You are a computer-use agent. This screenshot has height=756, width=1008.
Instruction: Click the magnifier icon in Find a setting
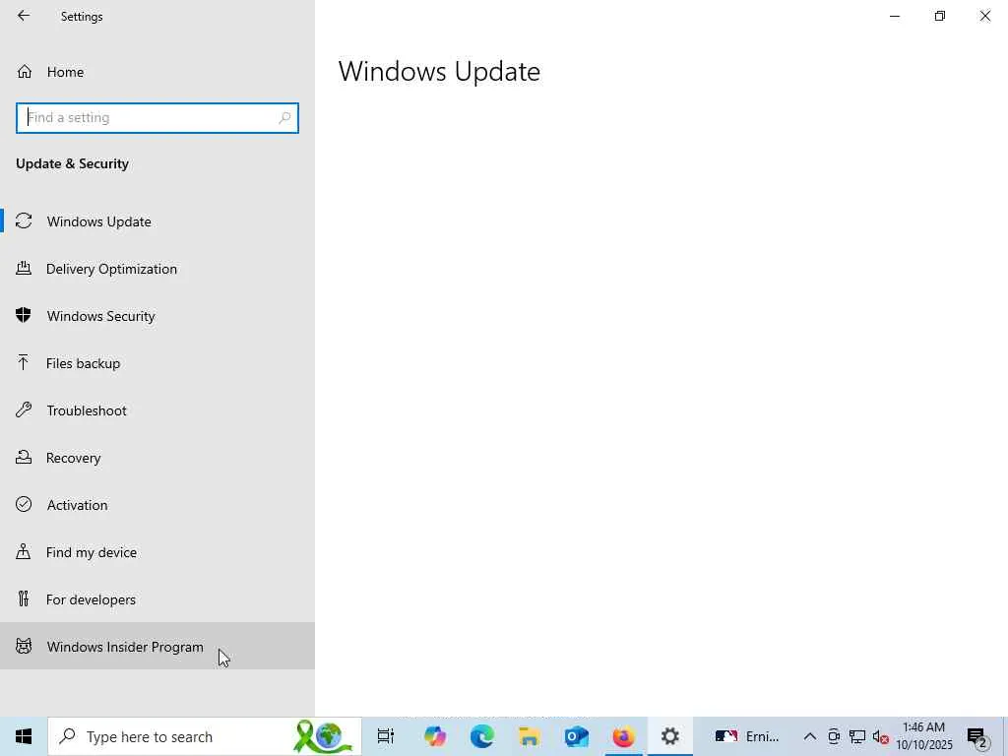[284, 118]
